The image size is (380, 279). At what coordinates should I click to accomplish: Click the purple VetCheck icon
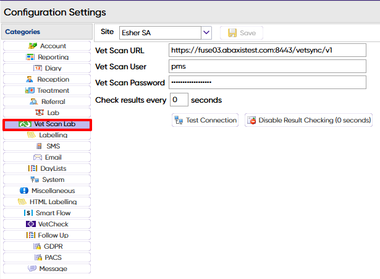30,224
